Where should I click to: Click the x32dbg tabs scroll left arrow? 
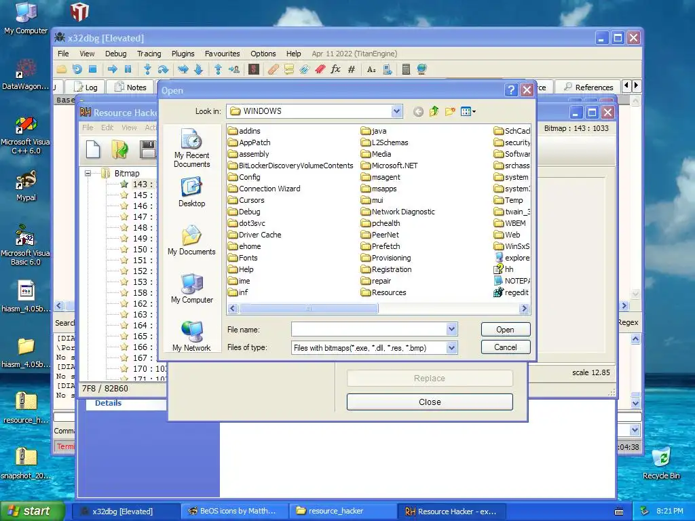pos(626,85)
